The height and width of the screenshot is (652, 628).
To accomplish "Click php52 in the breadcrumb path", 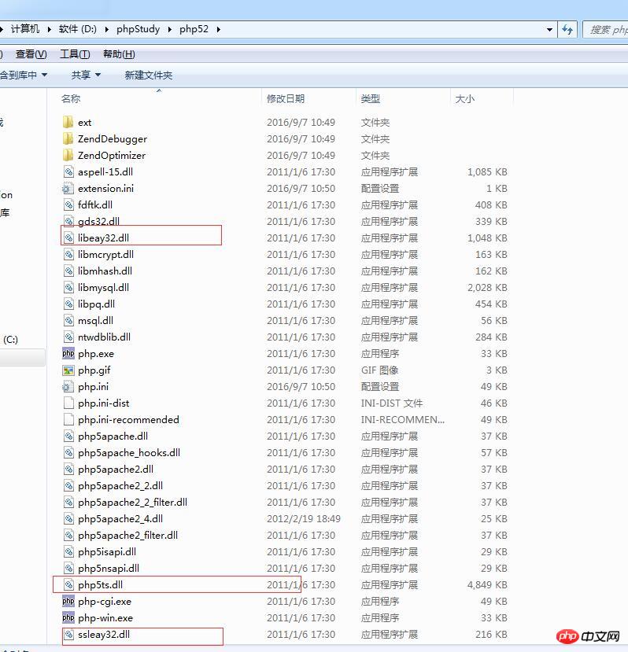I will point(194,28).
